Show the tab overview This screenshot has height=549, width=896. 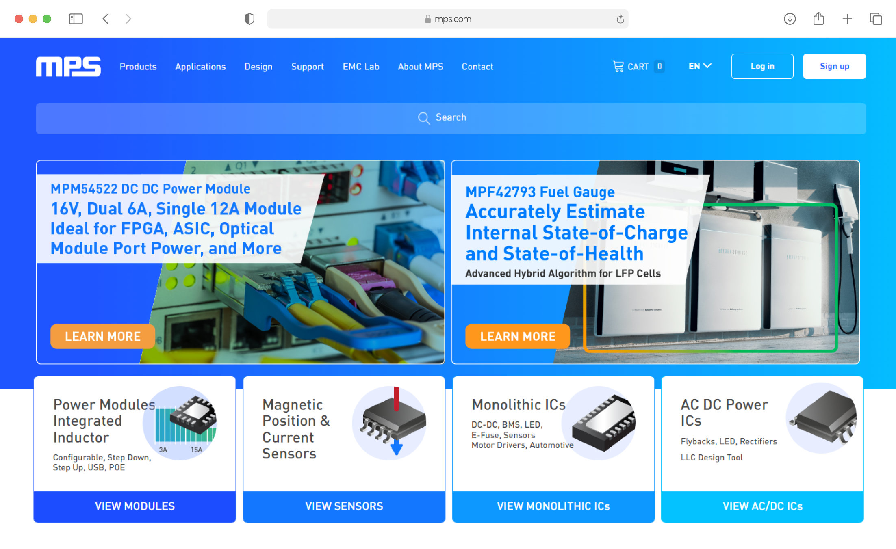876,19
